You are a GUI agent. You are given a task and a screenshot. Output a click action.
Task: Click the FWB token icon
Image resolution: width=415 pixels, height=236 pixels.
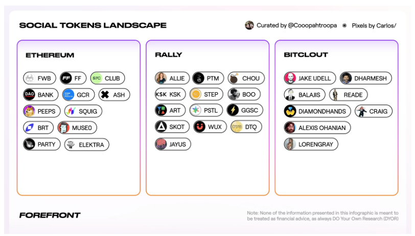30,78
